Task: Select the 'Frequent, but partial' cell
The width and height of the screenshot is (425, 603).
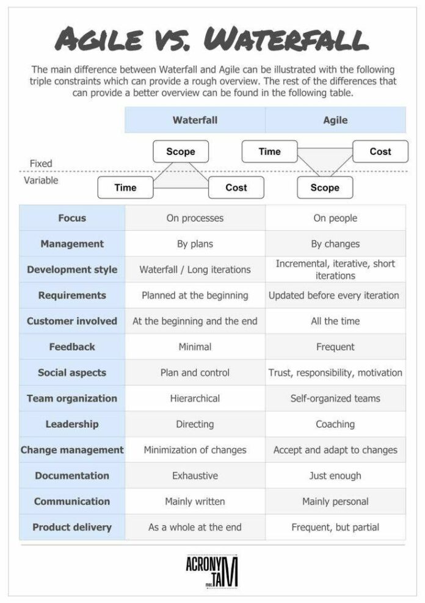Action: 335,527
